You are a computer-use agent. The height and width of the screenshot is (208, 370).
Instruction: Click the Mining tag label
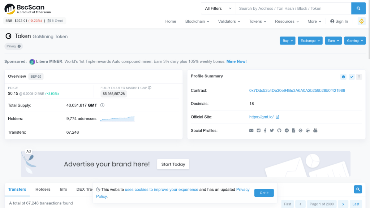pyautogui.click(x=11, y=46)
